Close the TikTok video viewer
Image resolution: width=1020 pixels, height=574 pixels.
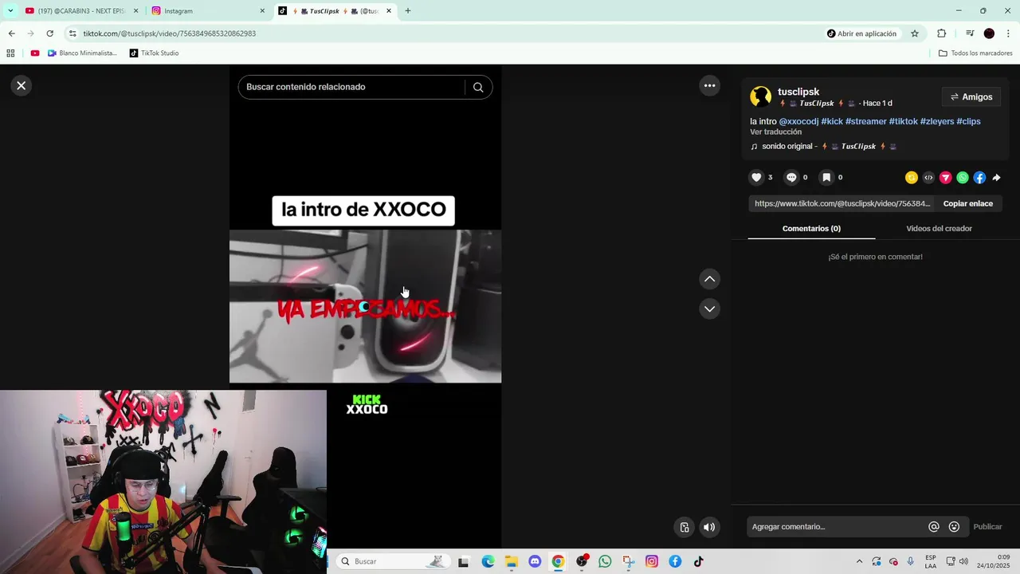click(x=22, y=85)
